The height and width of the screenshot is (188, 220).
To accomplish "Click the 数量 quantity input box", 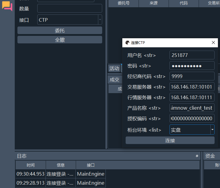I will tap(69, 8).
